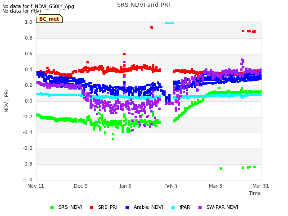Click the isolated green point near -0.85 around Mar 6
This screenshot has height=216, width=288.
click(221, 168)
